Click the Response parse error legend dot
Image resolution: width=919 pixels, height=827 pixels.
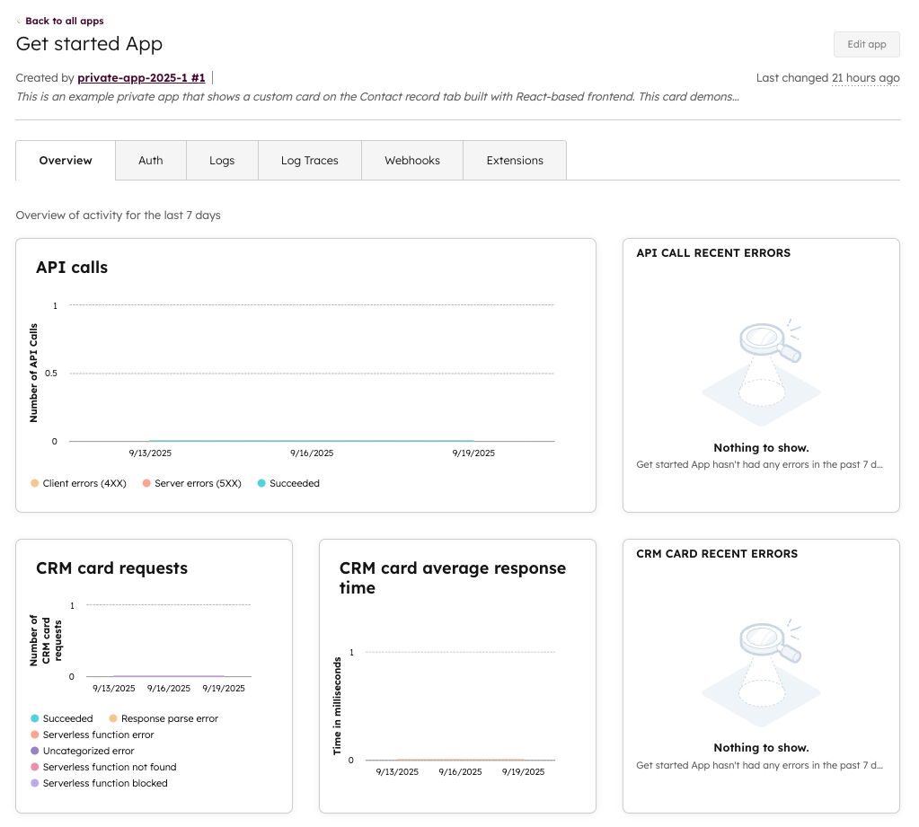(x=113, y=718)
